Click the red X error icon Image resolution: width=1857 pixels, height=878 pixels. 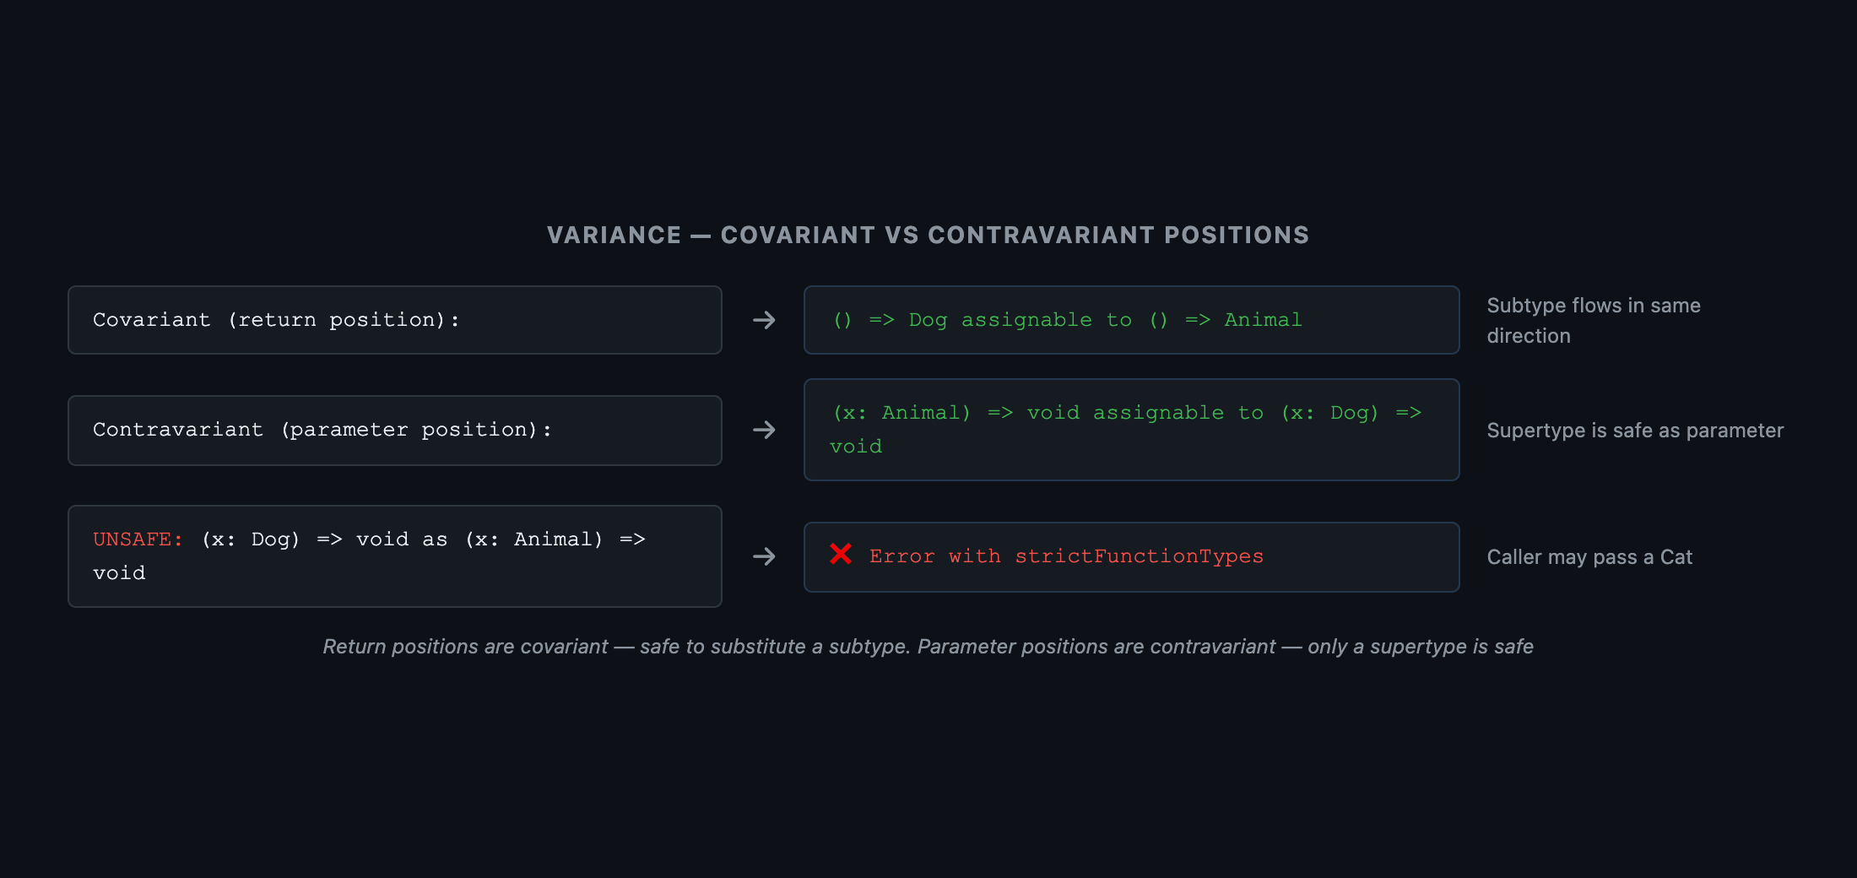point(841,554)
